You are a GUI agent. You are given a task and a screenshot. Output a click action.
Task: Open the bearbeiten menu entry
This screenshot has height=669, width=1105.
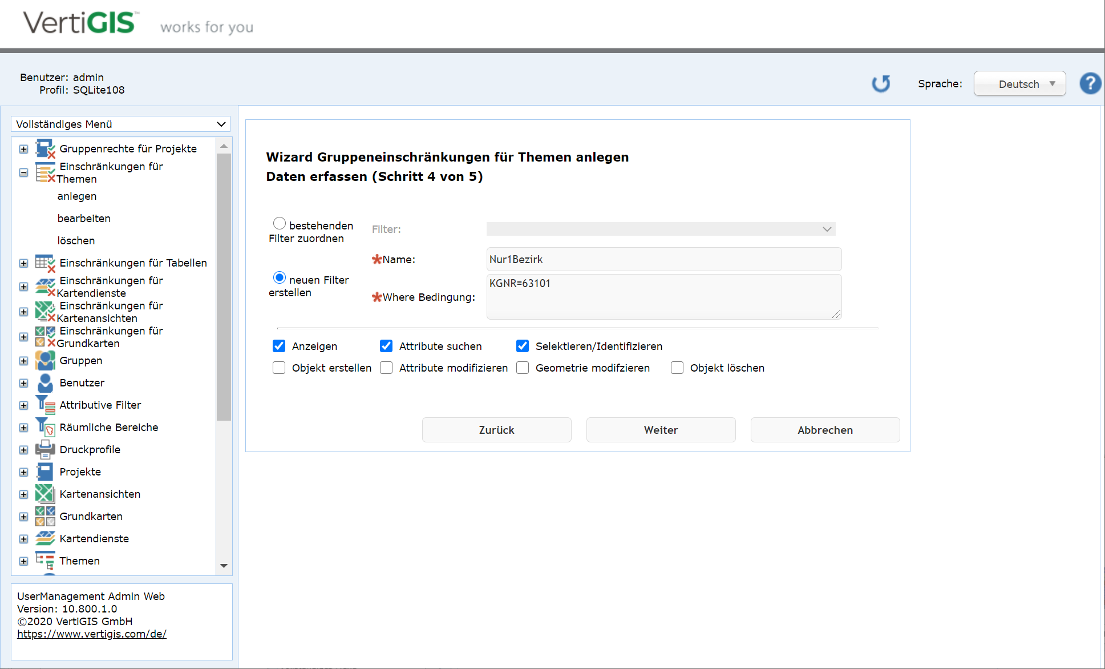pos(84,219)
